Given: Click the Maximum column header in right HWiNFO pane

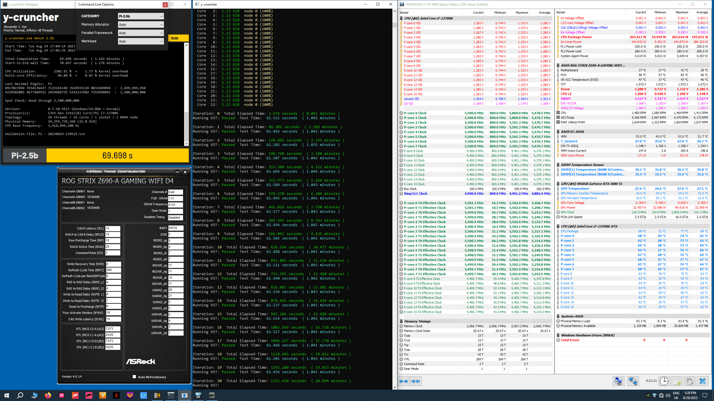Looking at the screenshot, I should [x=679, y=12].
